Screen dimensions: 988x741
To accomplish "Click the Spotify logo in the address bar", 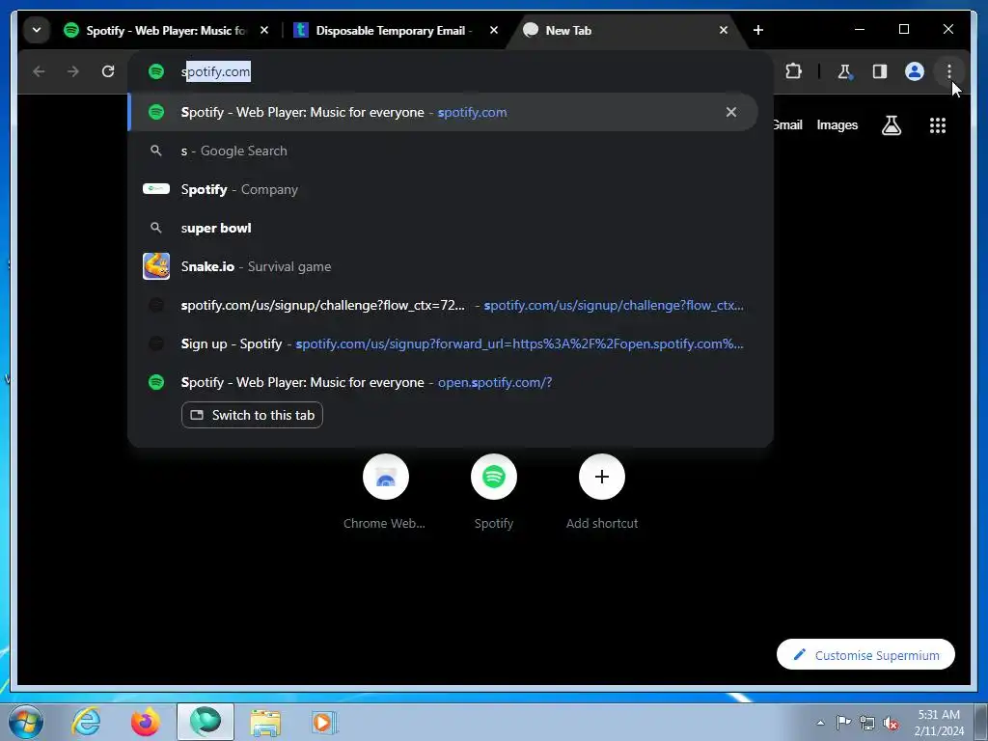I will (156, 71).
